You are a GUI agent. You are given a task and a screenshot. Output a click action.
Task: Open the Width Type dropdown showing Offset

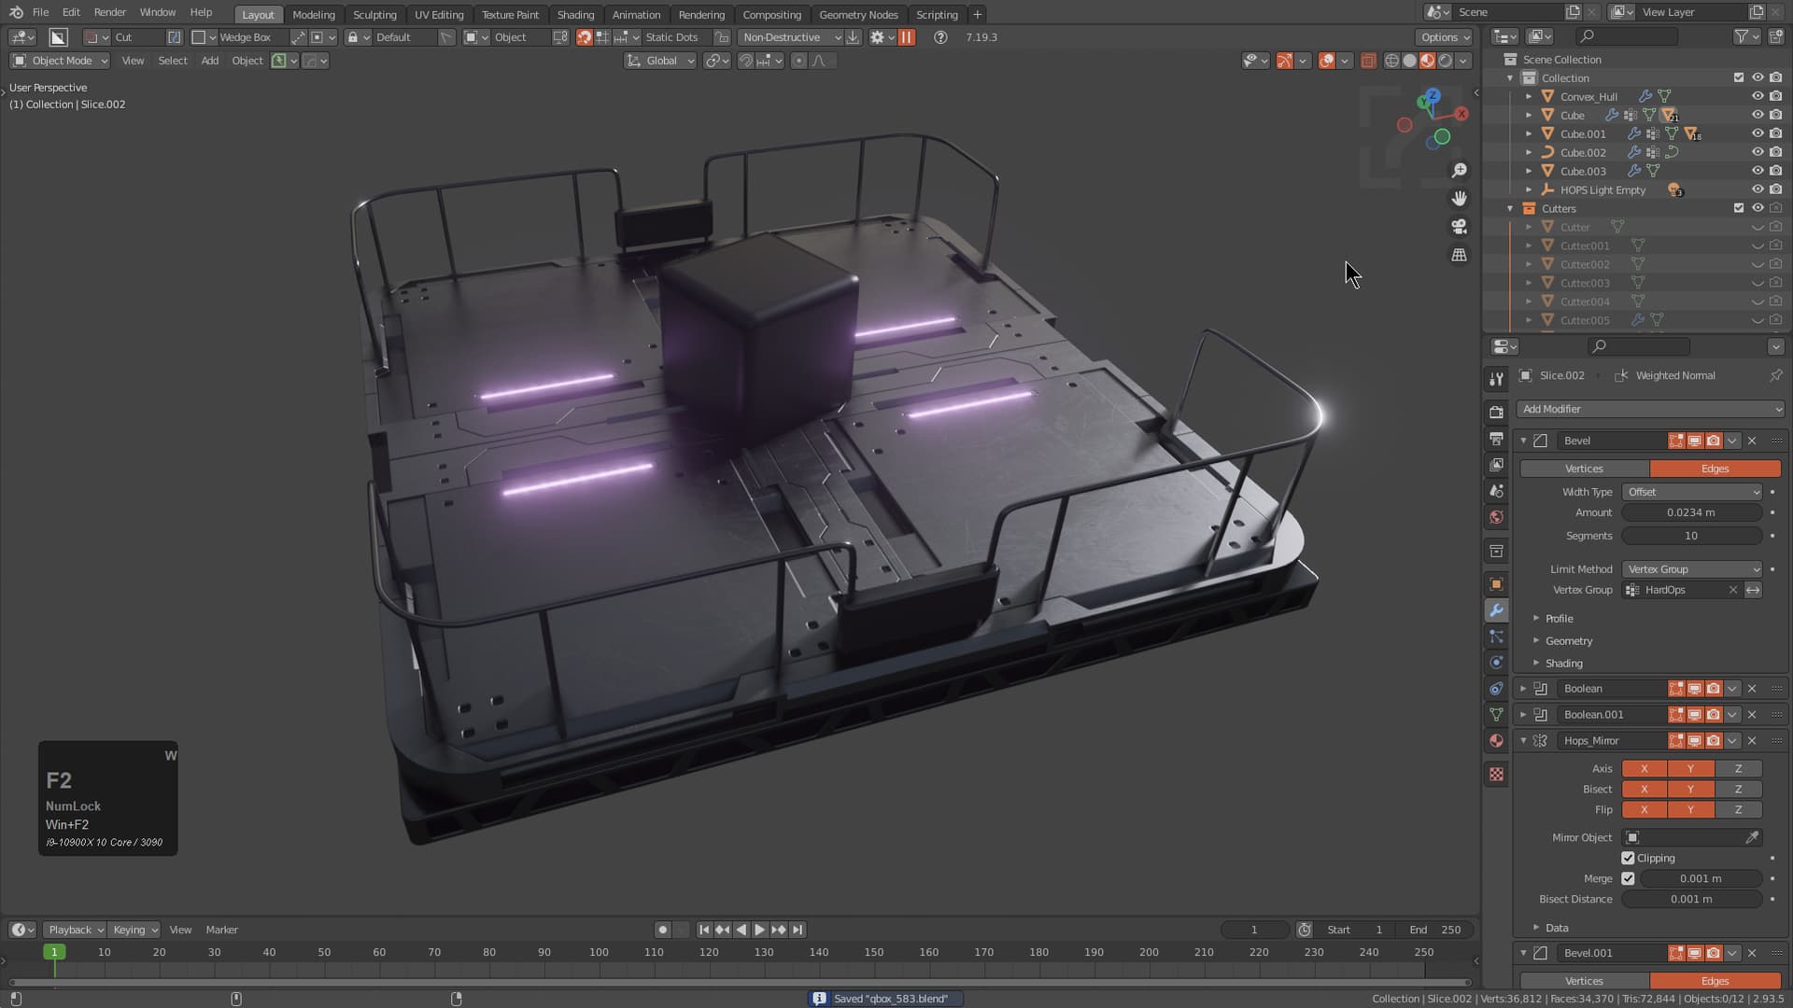pos(1692,492)
